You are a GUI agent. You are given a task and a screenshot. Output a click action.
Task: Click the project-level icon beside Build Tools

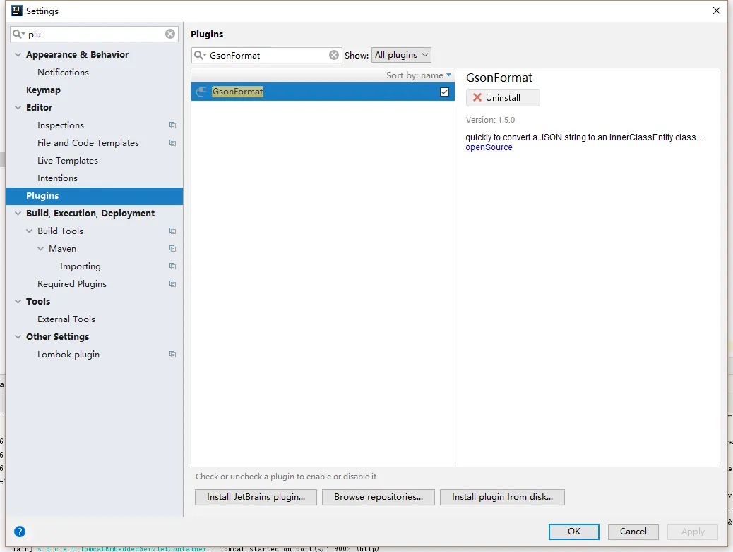[172, 231]
